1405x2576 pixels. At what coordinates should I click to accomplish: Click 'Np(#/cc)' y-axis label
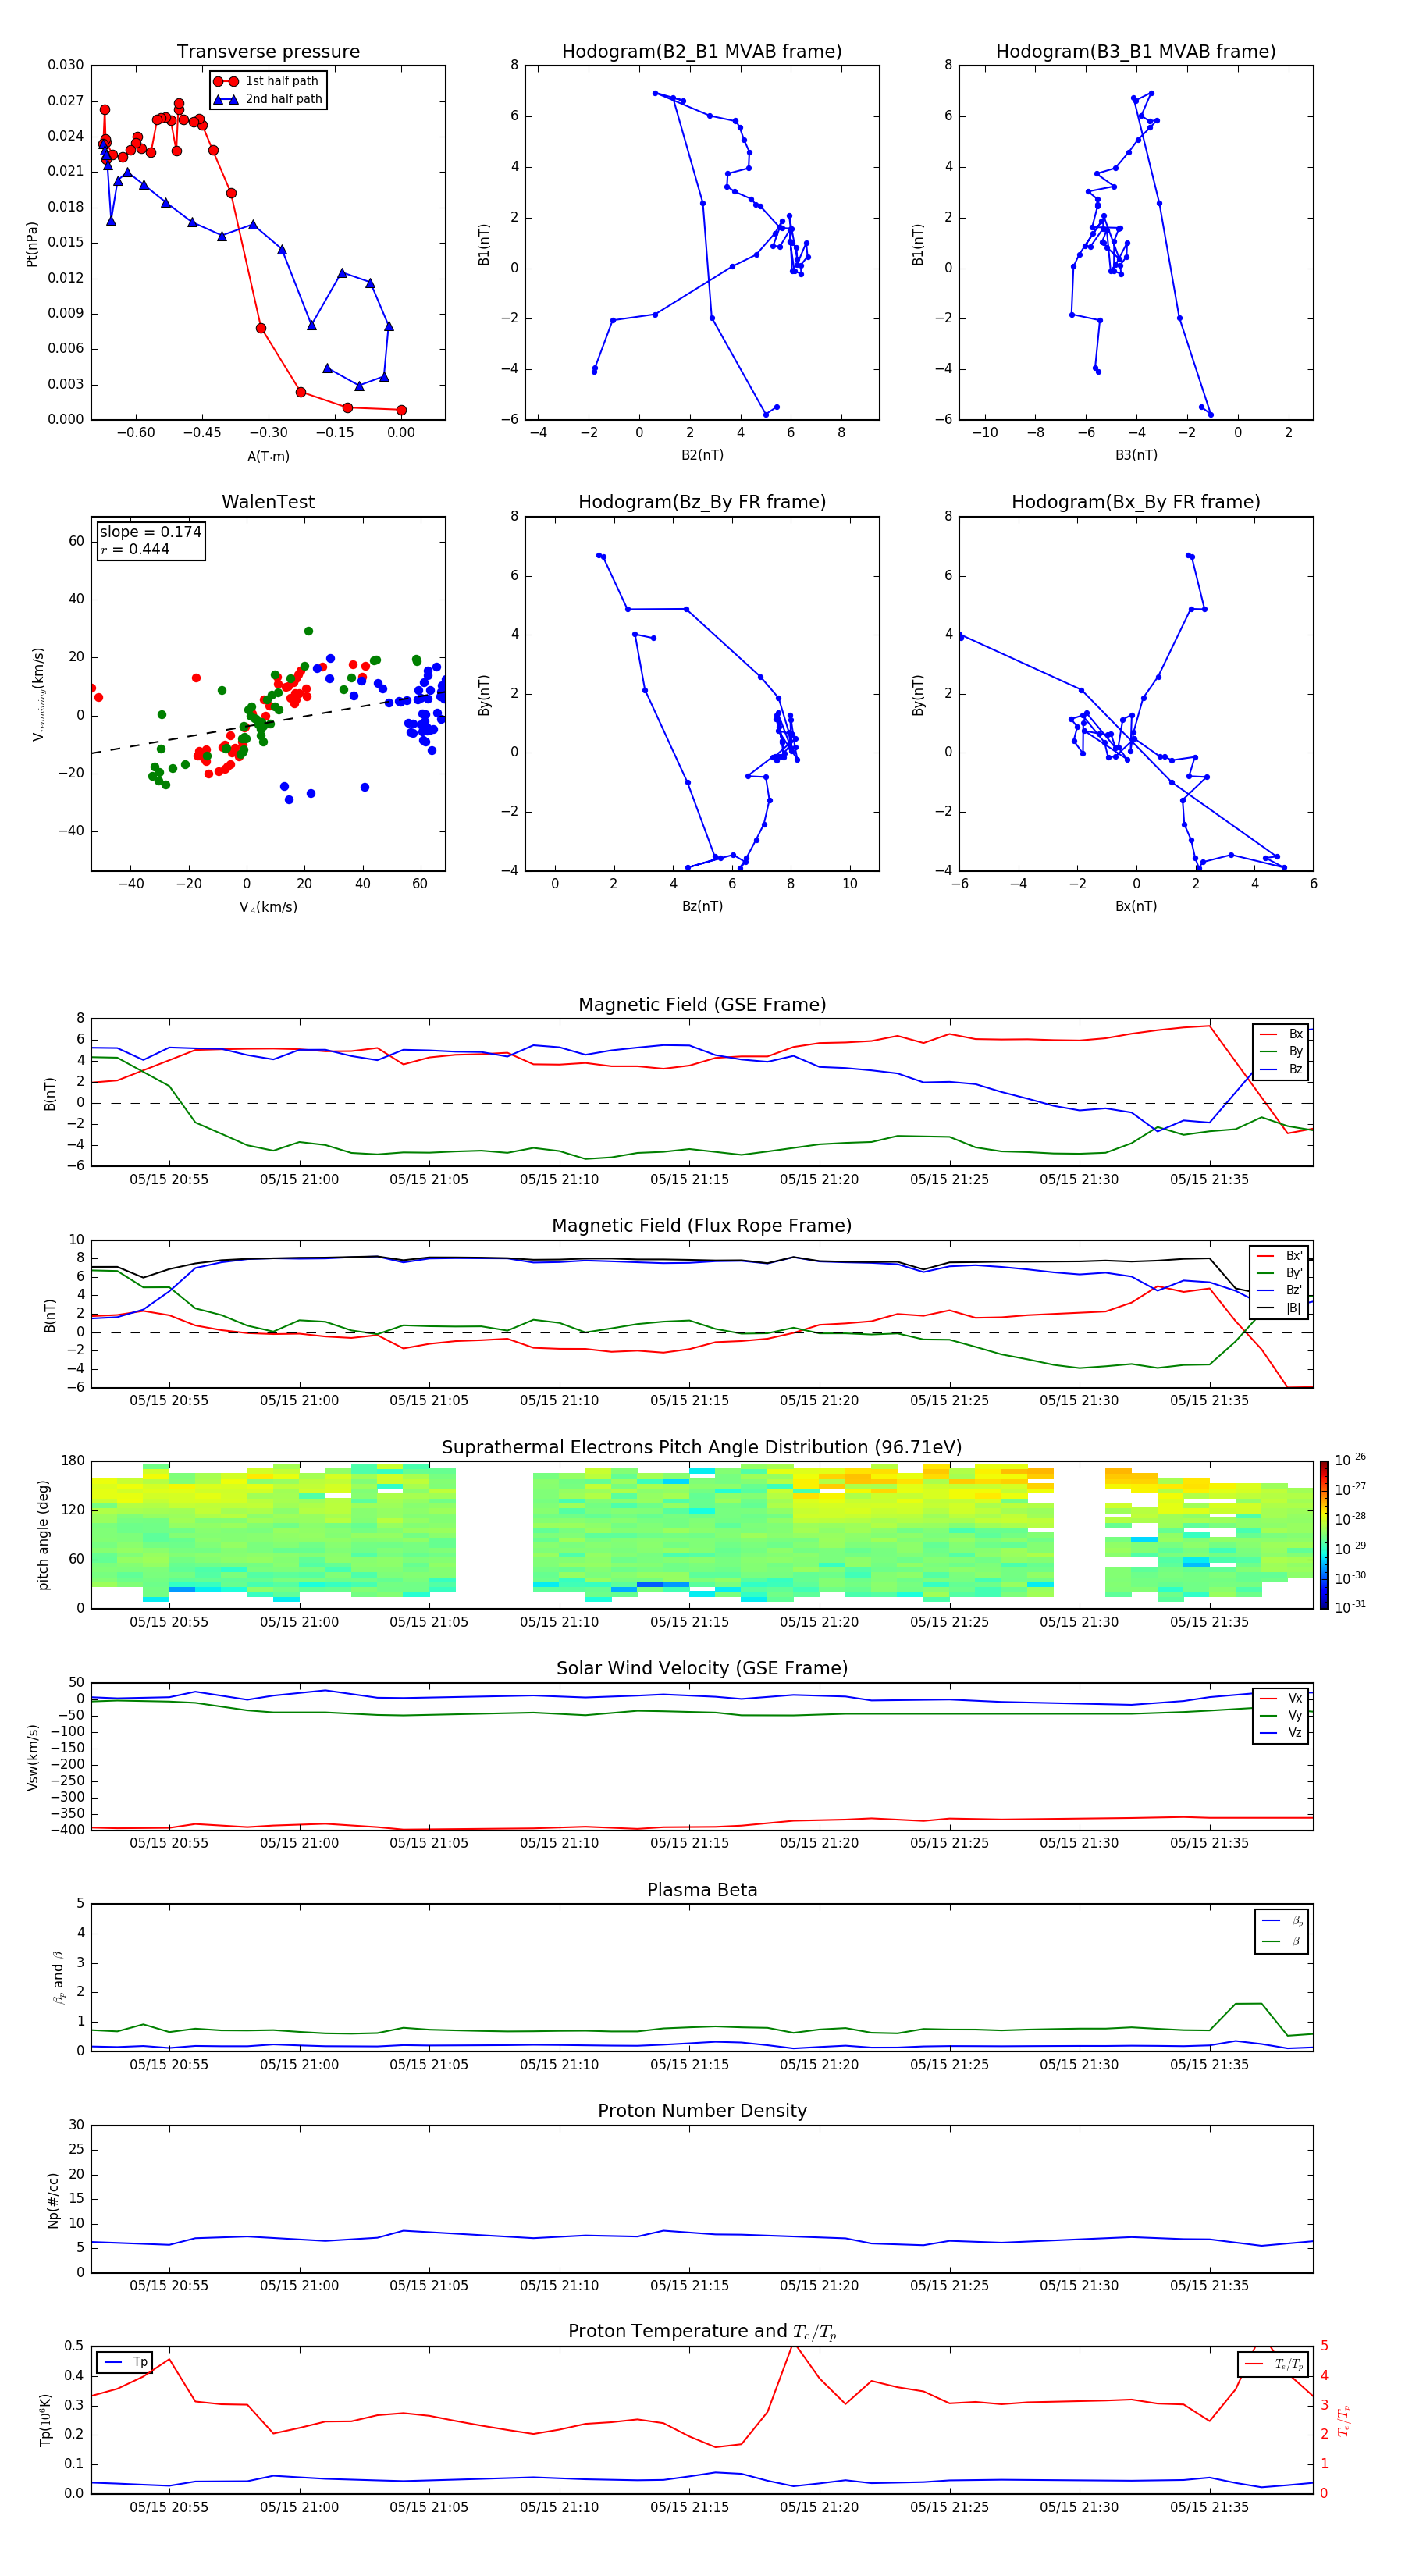(52, 2199)
